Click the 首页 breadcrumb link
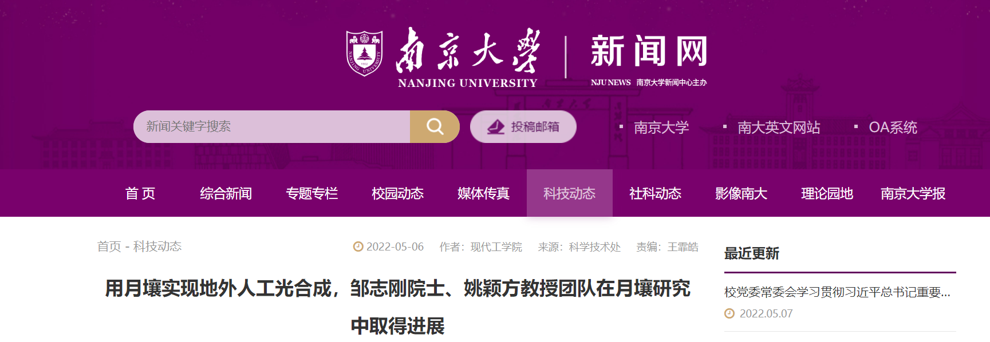This screenshot has width=990, height=342. click(109, 246)
